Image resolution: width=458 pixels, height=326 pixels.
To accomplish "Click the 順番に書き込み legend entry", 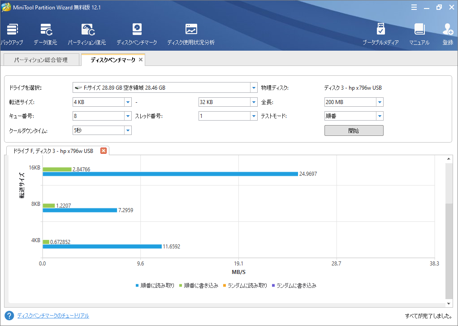I will click(199, 285).
